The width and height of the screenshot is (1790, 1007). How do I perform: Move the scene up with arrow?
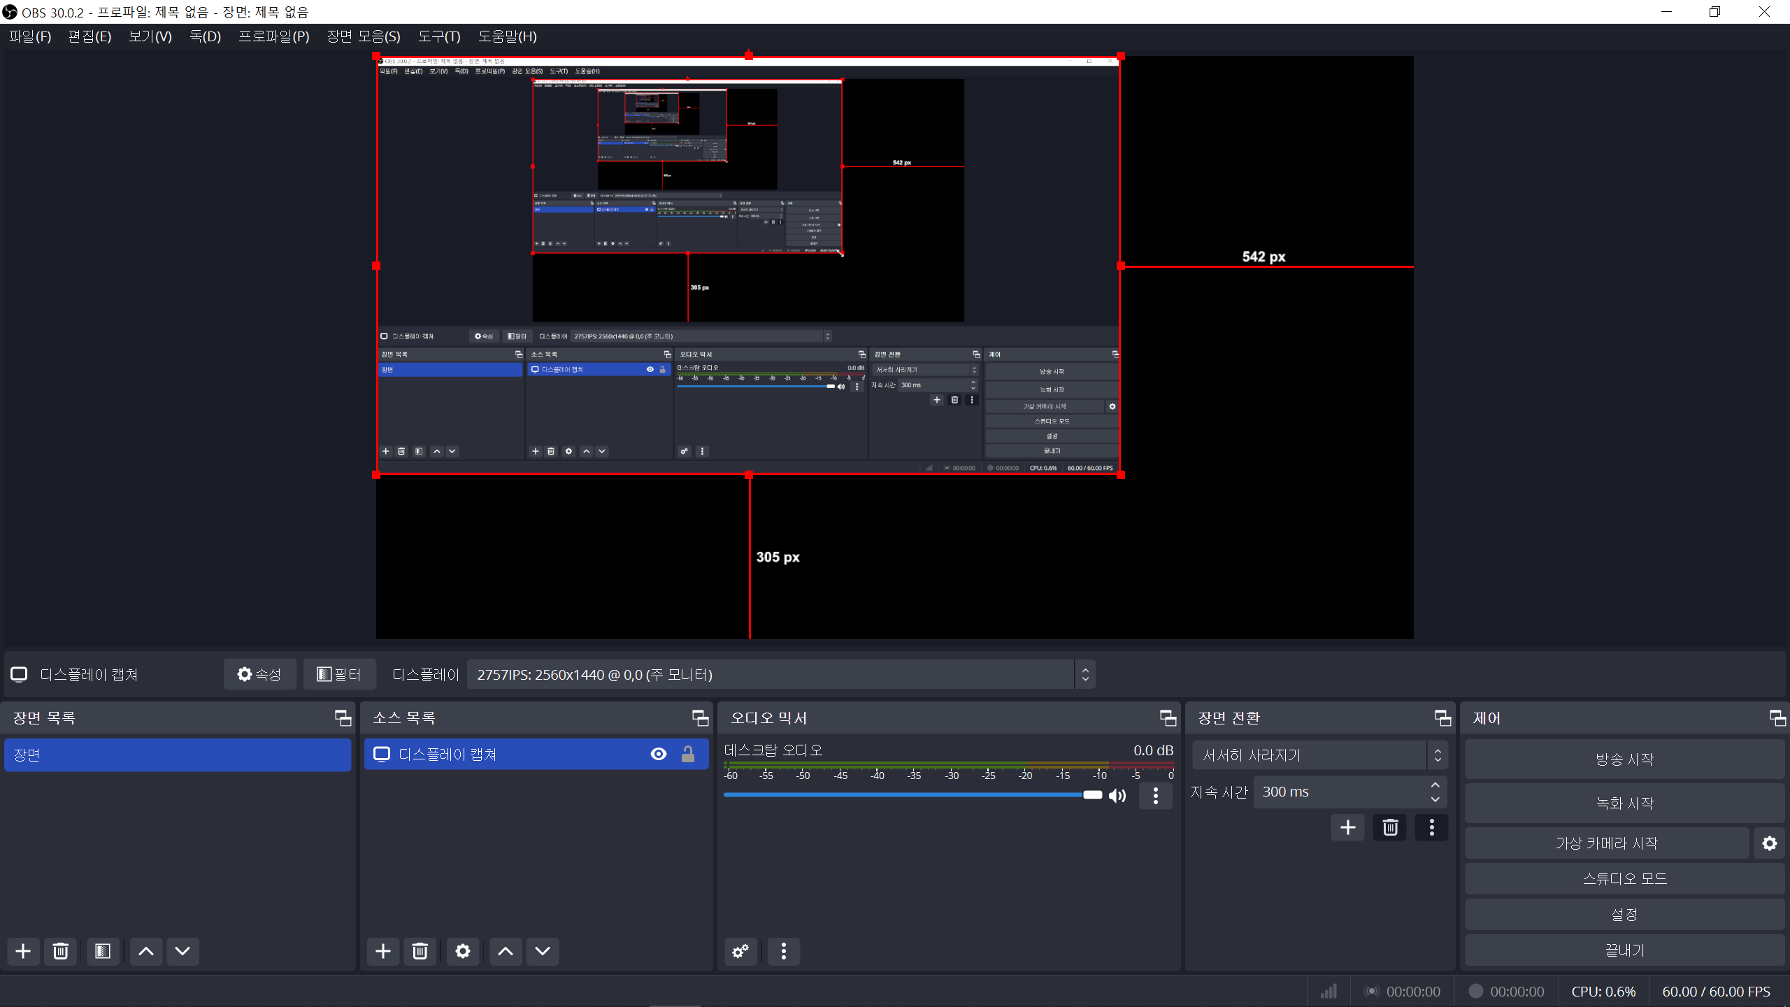146,951
